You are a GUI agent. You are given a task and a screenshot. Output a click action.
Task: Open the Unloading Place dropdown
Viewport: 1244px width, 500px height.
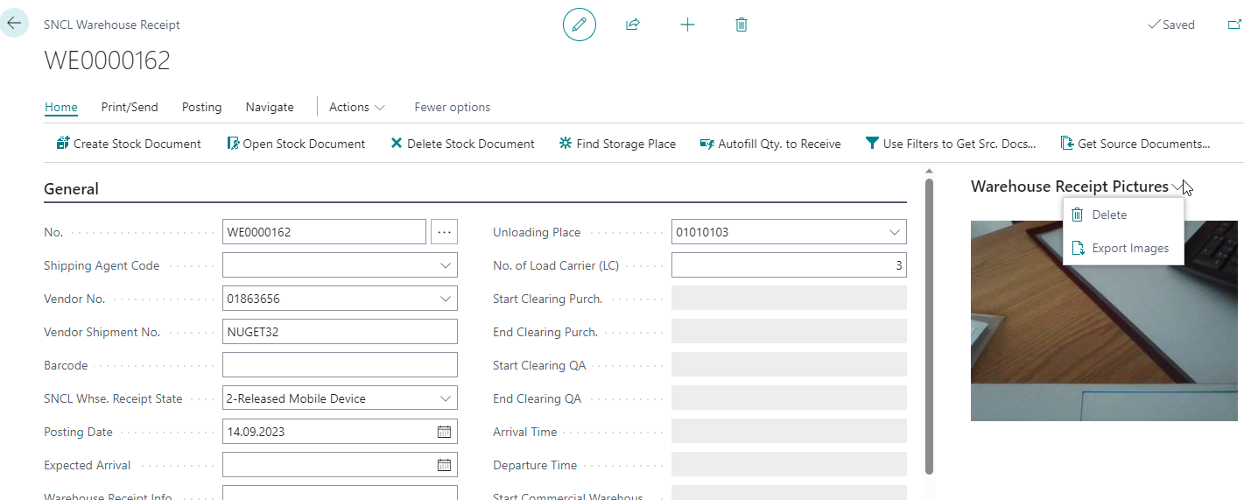[x=894, y=232]
